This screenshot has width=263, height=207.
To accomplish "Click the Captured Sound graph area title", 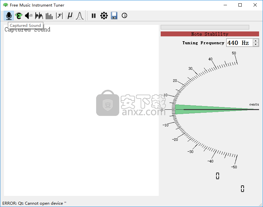I will click(x=27, y=30).
